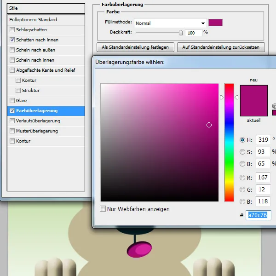276x276 pixels.
Task: Click the brightness field showing 65
Action: (263, 164)
